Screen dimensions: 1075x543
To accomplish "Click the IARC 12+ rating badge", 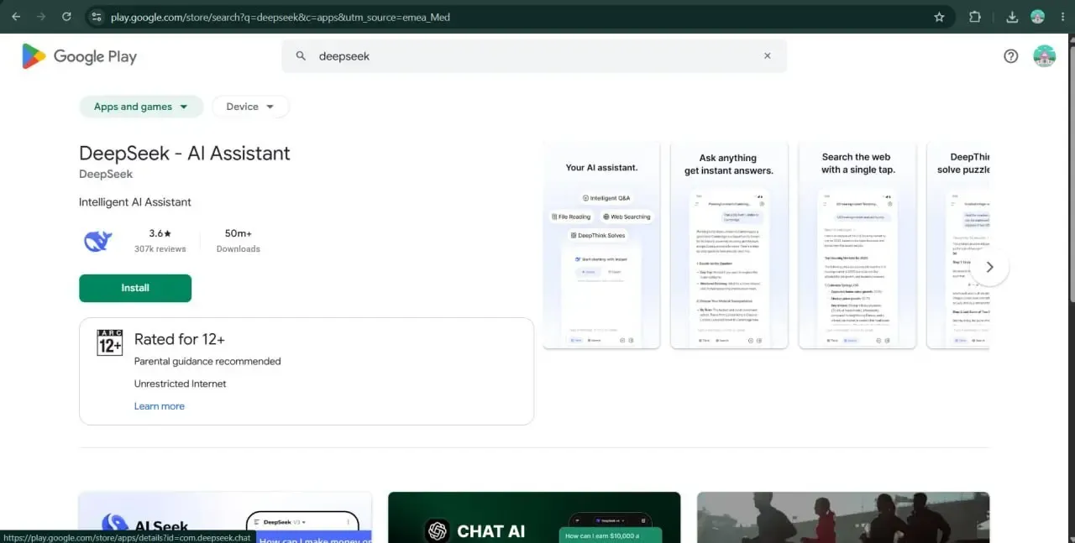I will pos(110,342).
